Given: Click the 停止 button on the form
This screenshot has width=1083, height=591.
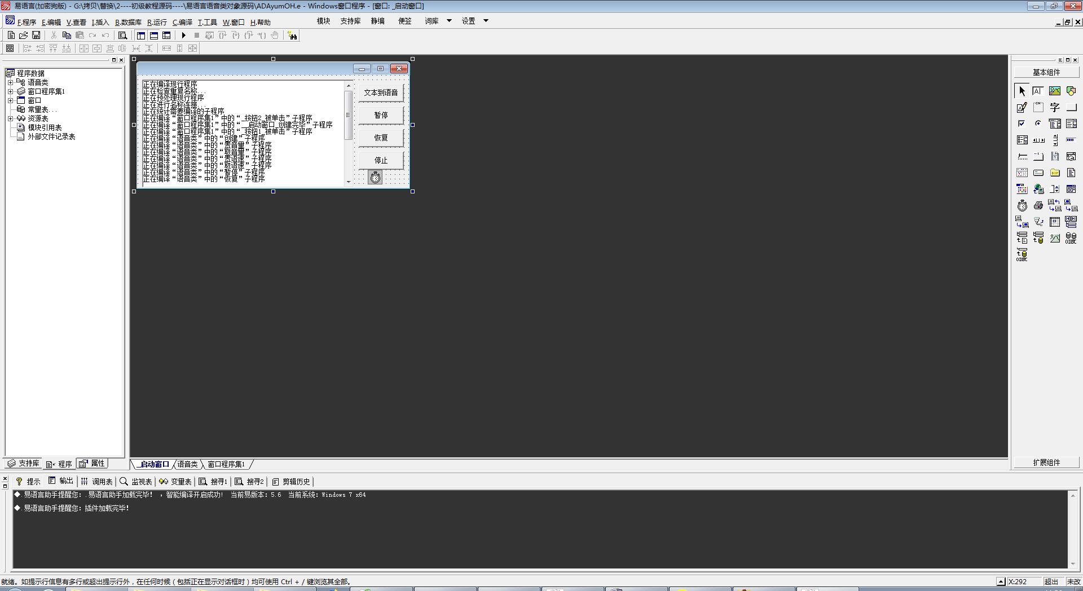Looking at the screenshot, I should 381,160.
